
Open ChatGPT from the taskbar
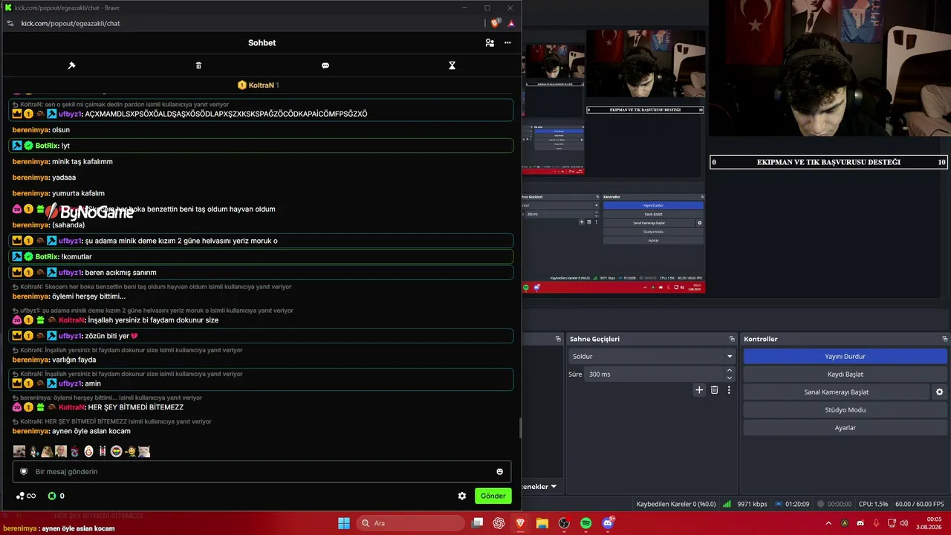coord(499,523)
